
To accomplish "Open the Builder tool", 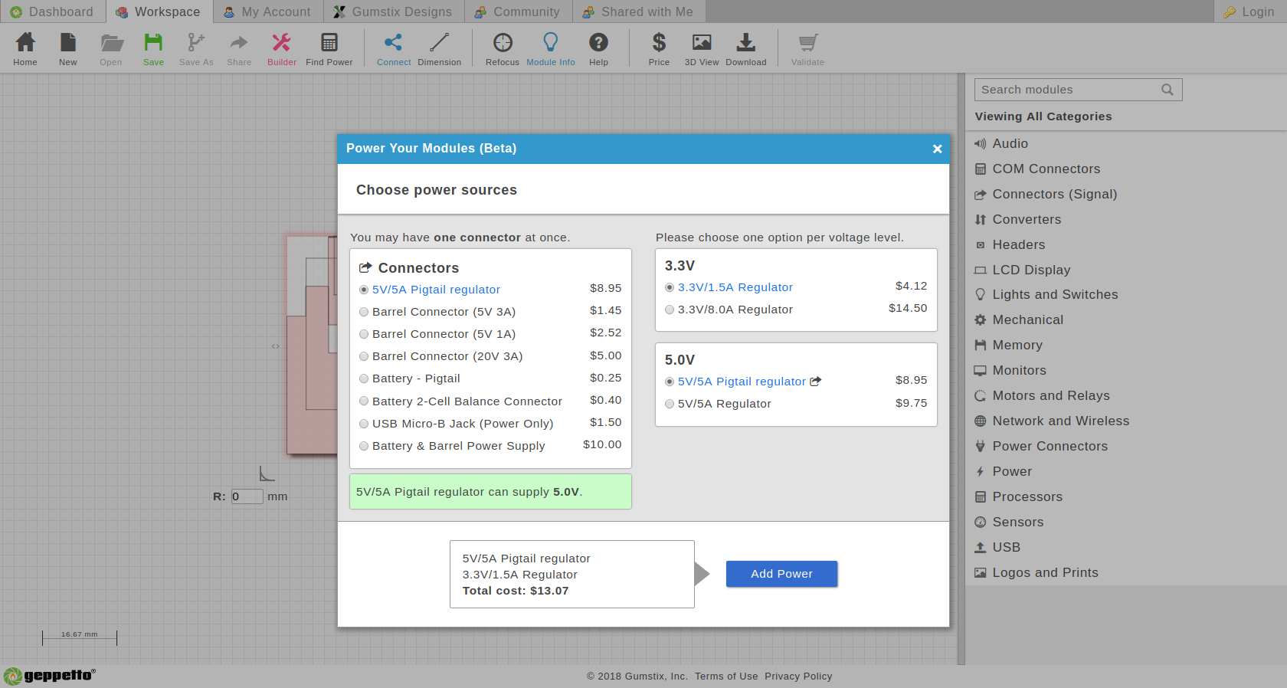I will (282, 42).
